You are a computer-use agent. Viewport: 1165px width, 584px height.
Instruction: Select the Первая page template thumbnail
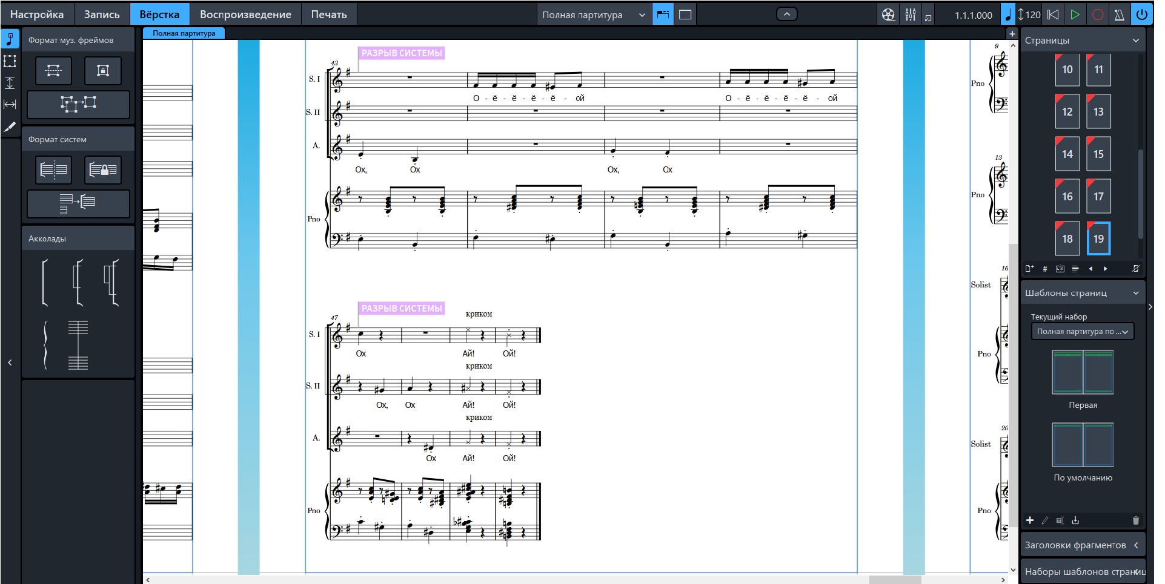[x=1083, y=372]
